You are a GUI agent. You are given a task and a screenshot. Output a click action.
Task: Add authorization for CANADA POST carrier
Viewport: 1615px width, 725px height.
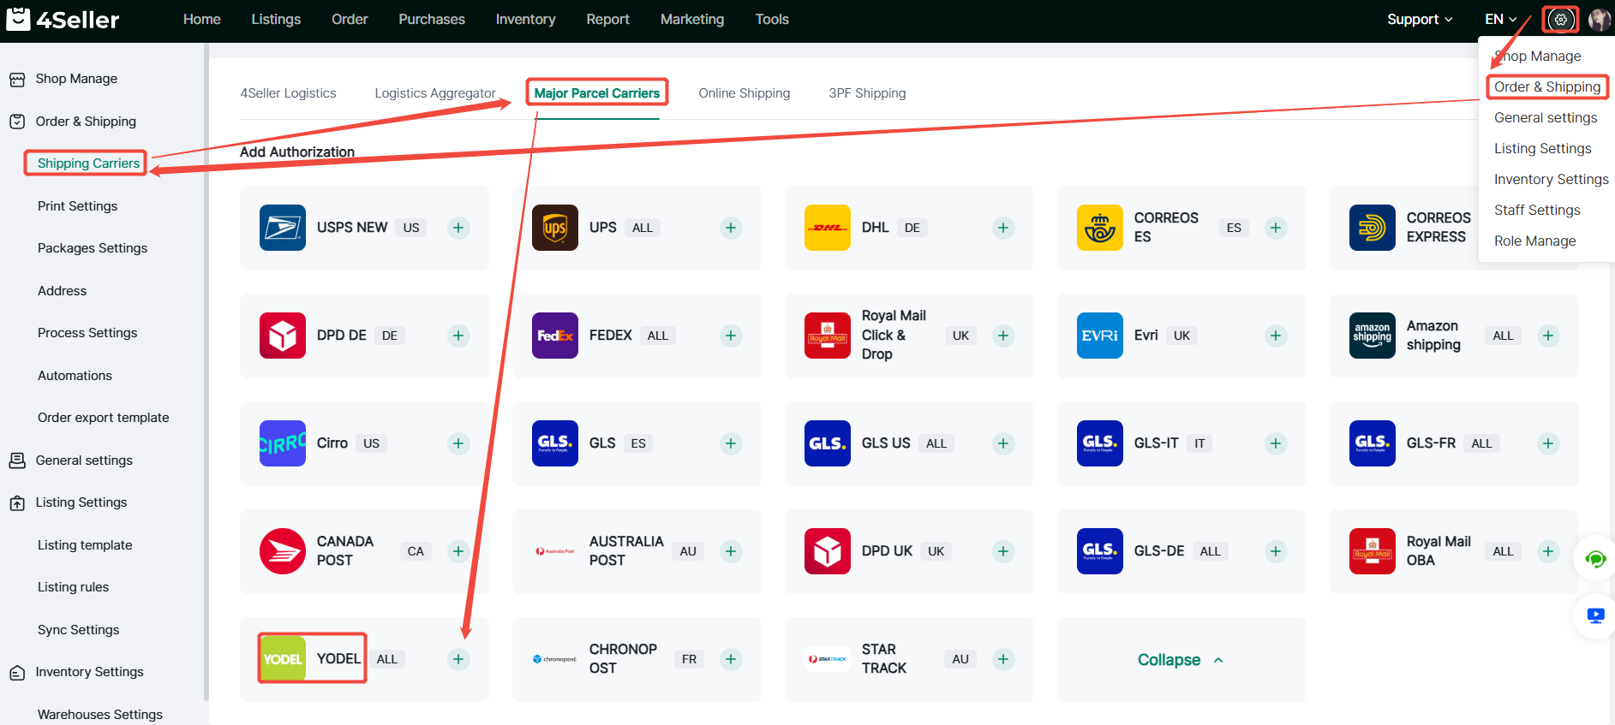458,551
